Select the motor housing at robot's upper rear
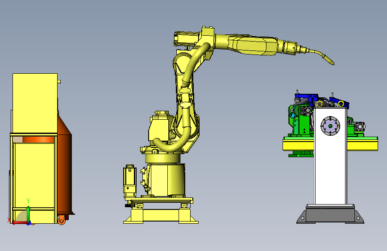This screenshot has height=251, width=387. point(187,38)
